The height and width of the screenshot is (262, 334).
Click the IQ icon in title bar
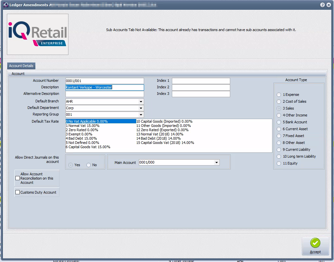pos(6,5)
